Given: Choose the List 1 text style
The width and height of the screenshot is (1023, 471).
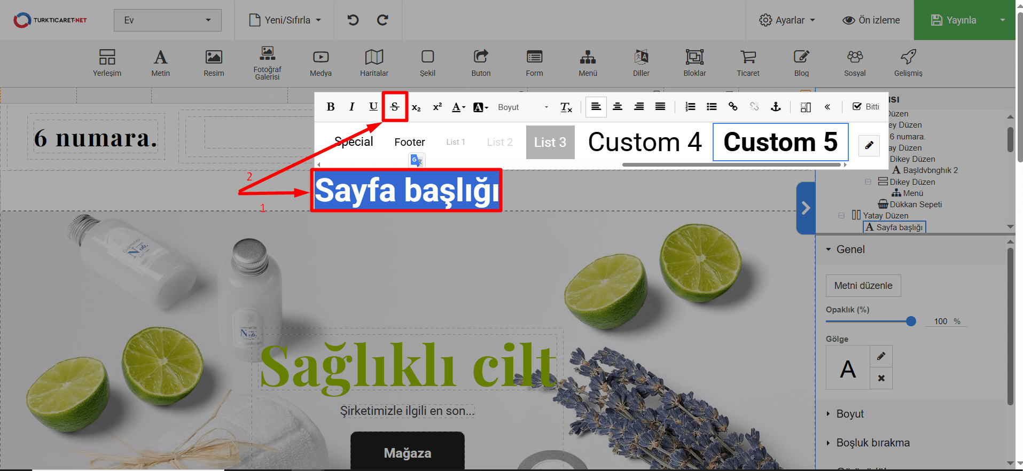Looking at the screenshot, I should point(456,142).
